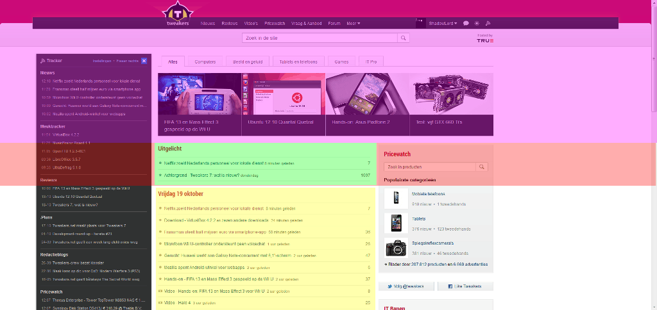
Task: Go to Nieuws in top navigation
Action: (208, 24)
